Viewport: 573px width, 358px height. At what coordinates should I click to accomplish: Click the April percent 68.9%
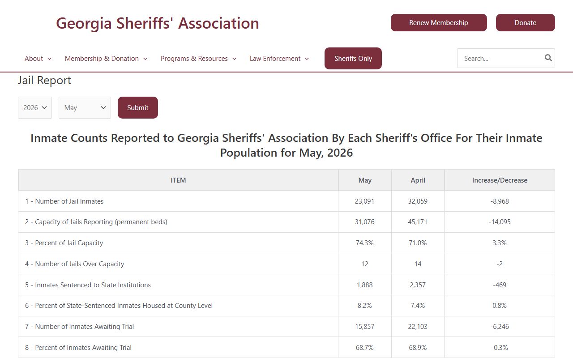[x=418, y=348]
